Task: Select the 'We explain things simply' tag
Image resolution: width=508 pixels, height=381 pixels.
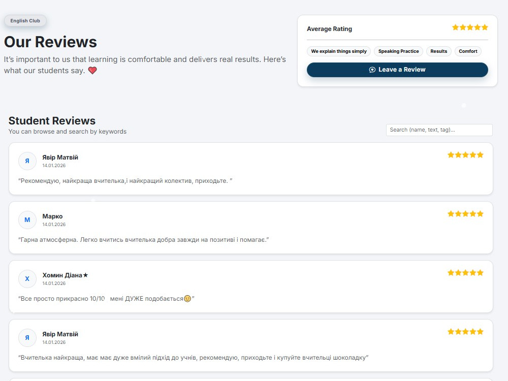Action: 339,51
